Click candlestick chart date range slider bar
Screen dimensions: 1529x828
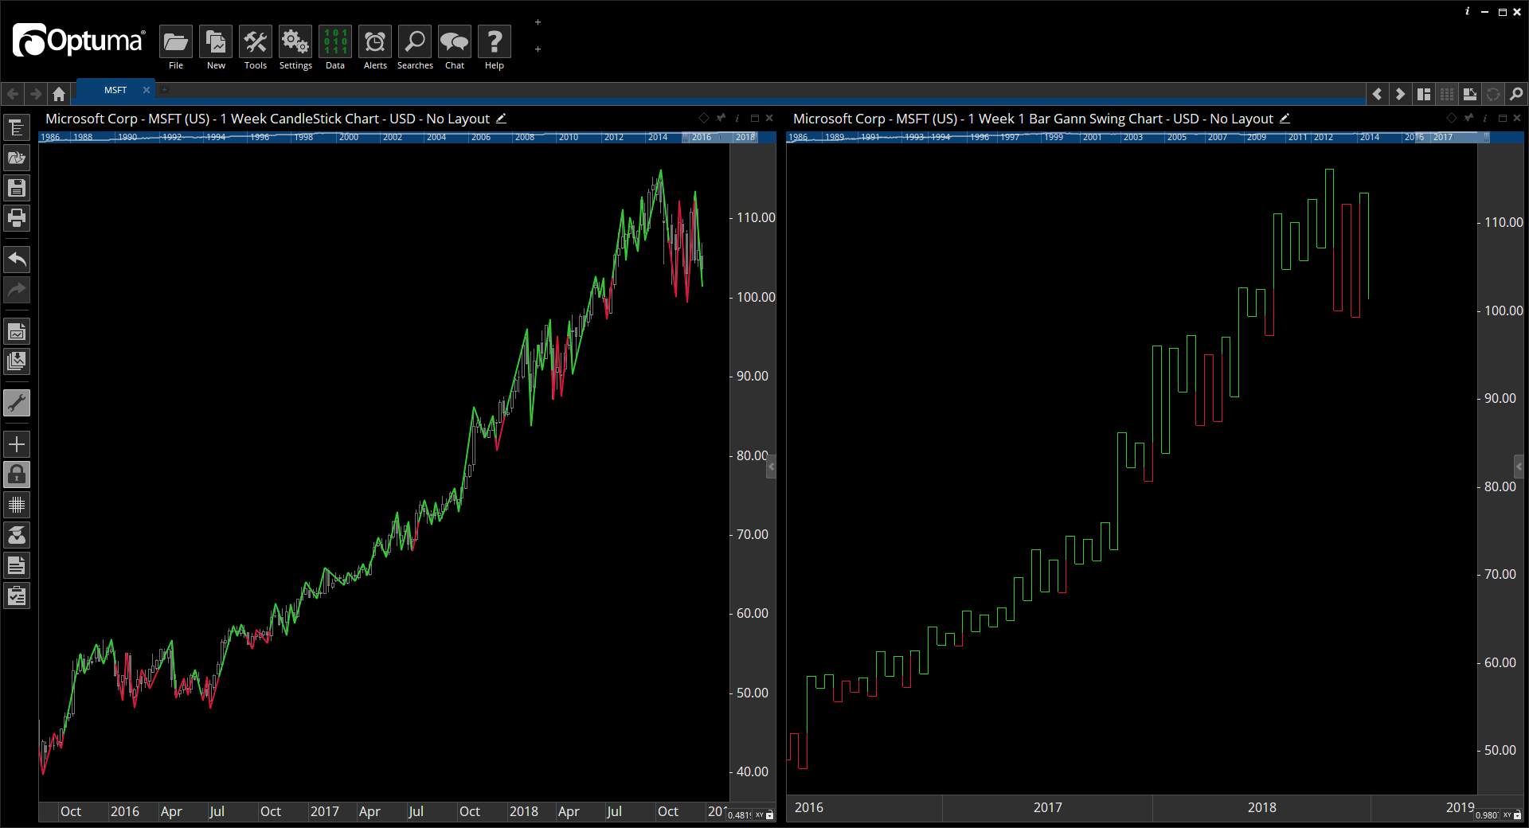tap(408, 137)
